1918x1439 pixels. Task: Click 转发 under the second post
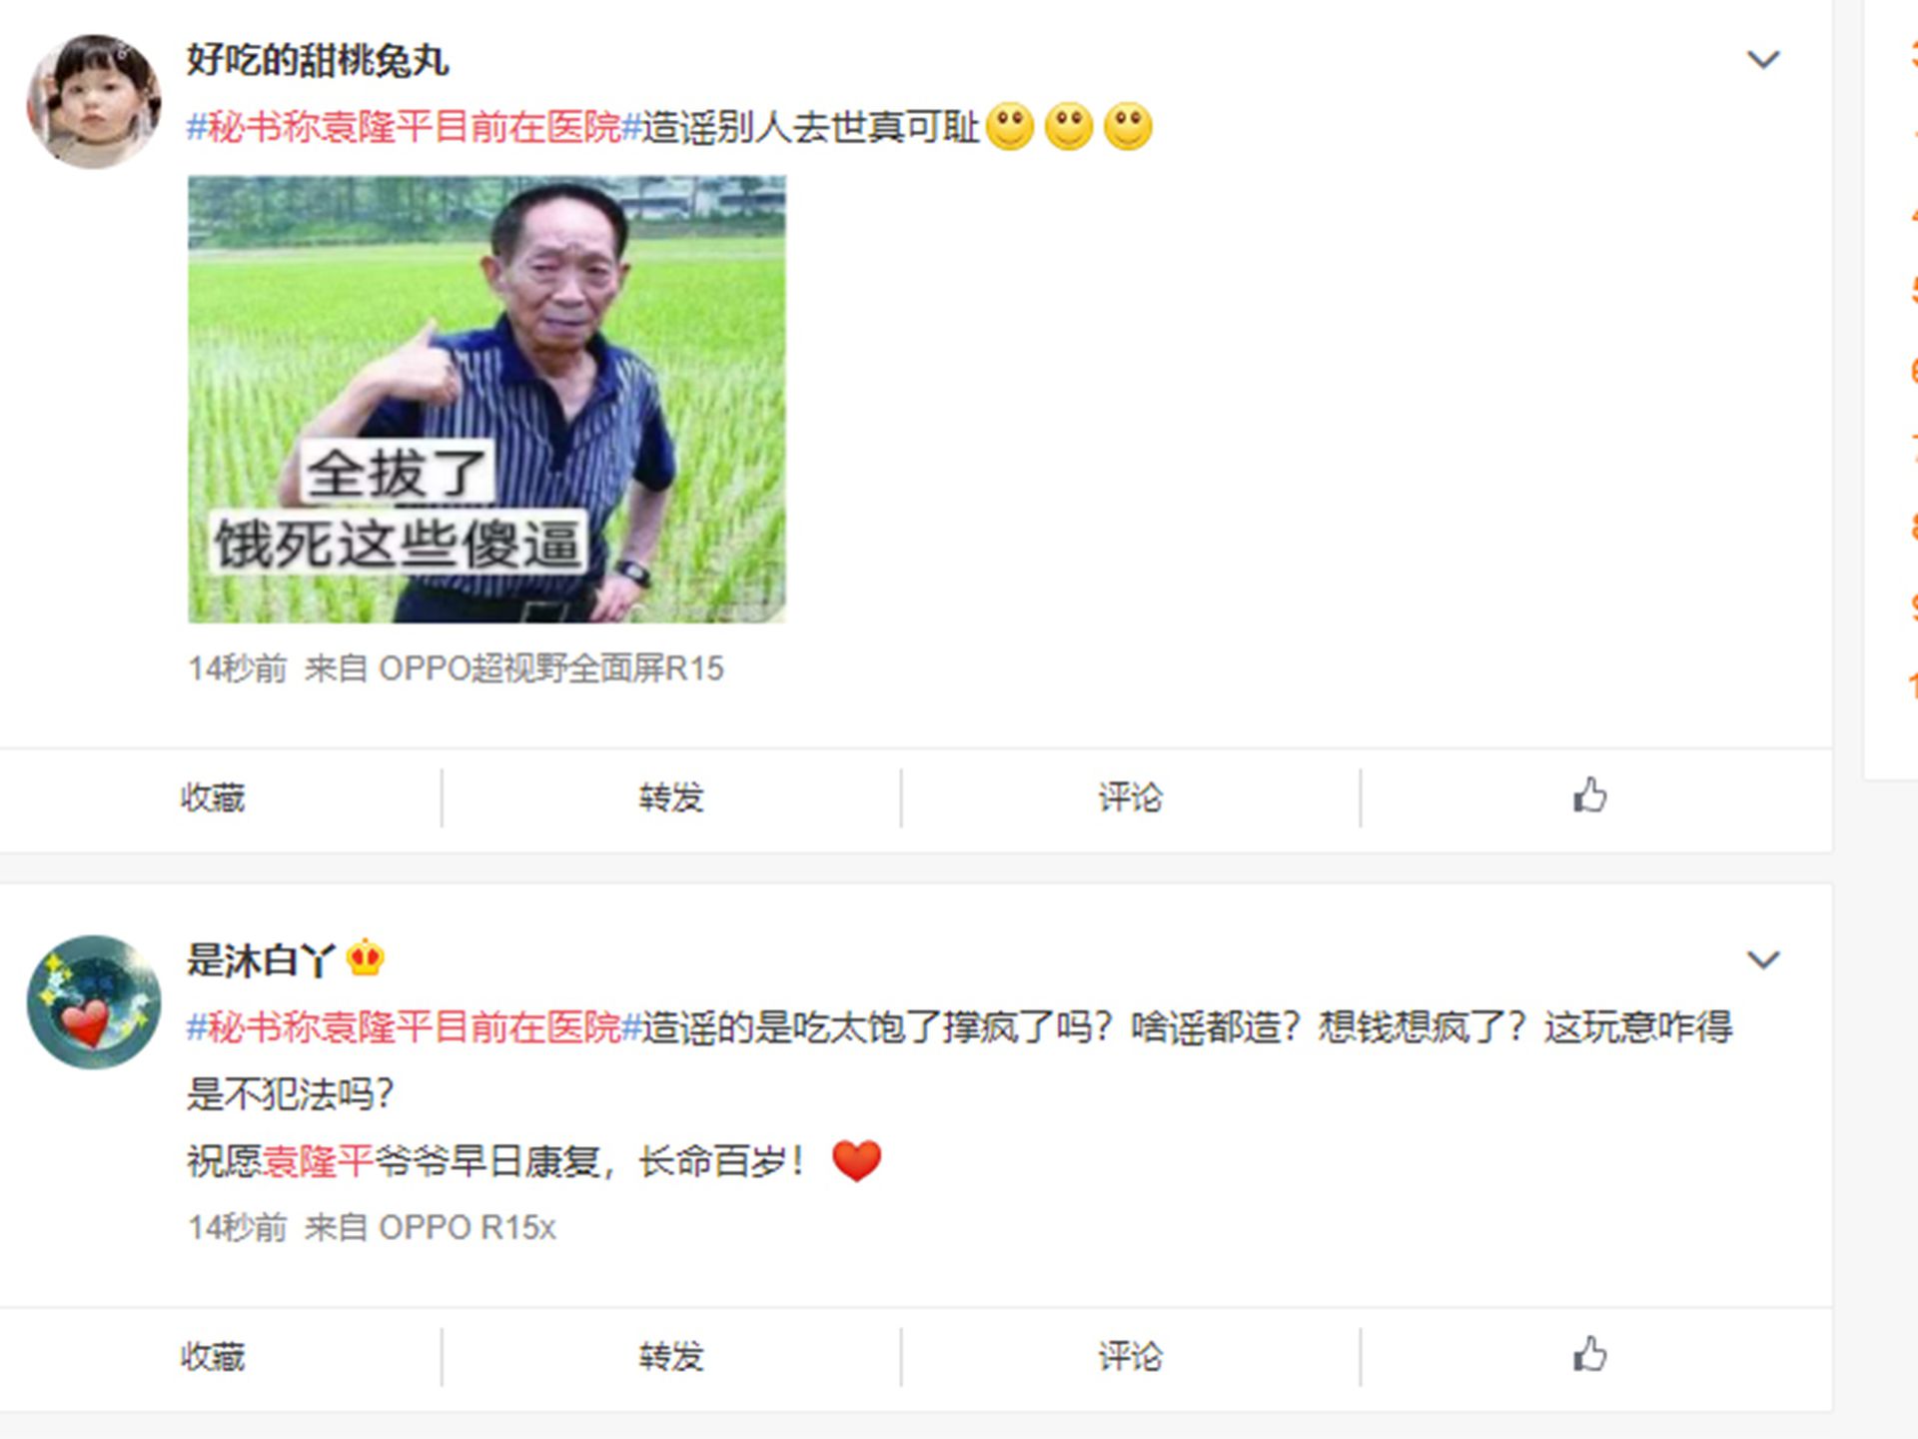click(671, 1356)
